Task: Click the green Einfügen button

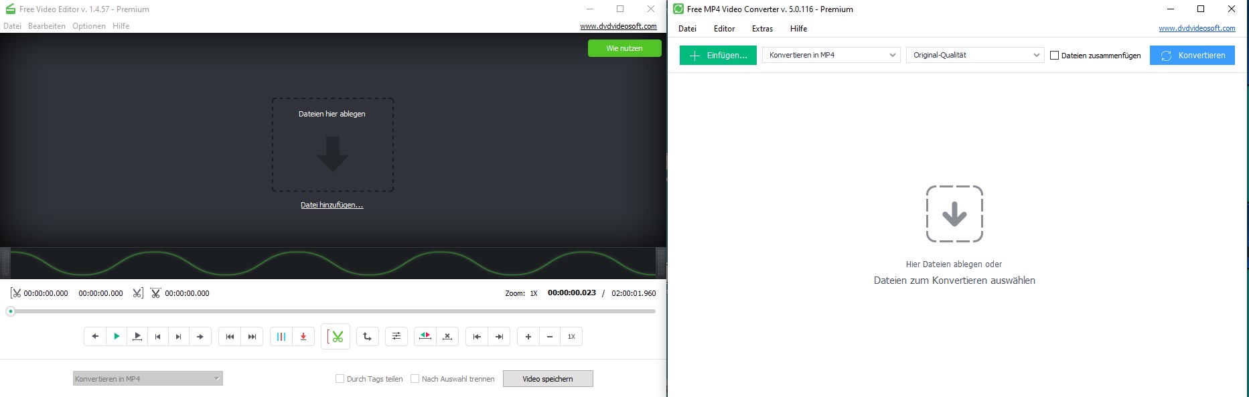Action: coord(718,56)
